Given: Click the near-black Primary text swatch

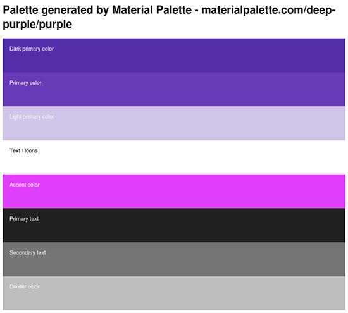Looking at the screenshot, I should tap(174, 225).
